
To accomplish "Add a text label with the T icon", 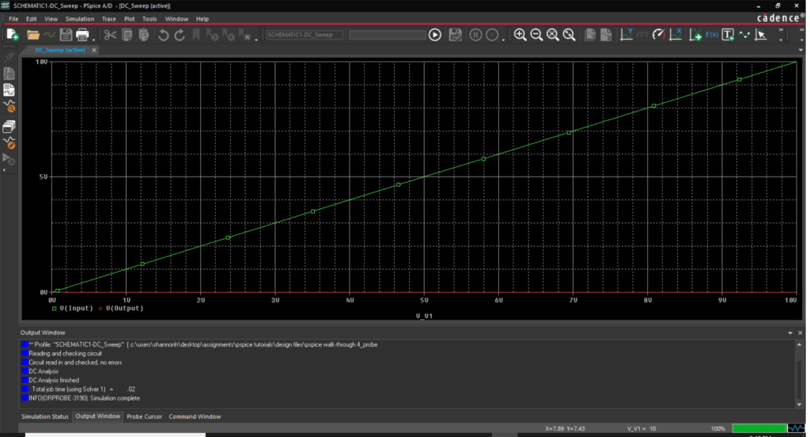I will 728,35.
